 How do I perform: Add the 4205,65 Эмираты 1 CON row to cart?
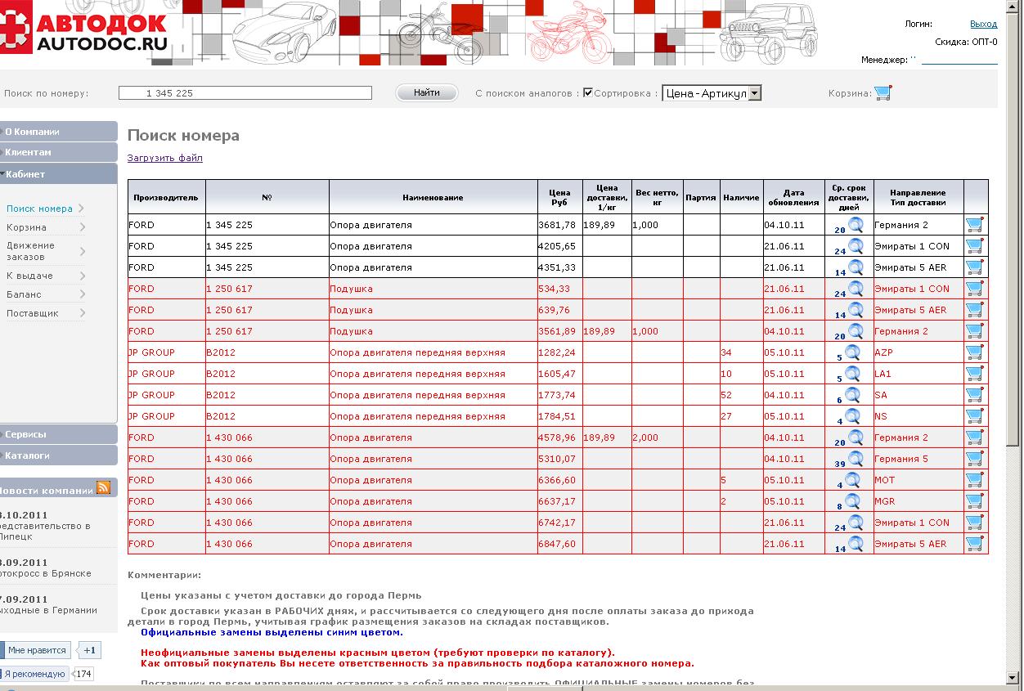point(974,245)
